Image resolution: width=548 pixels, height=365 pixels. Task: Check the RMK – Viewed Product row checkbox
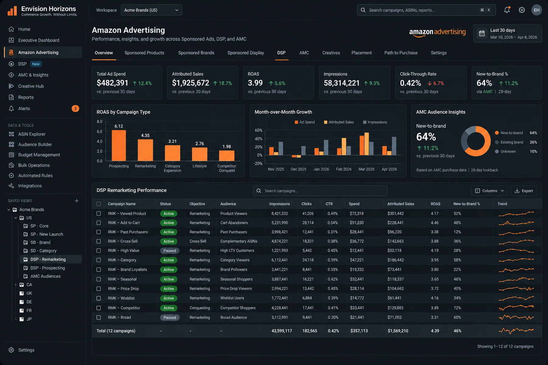coord(99,214)
